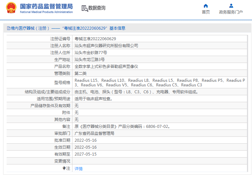Screen dimensions: 252x175
Task: Select 2022-05-16 in 生效日期 row
Action: coord(86,147)
